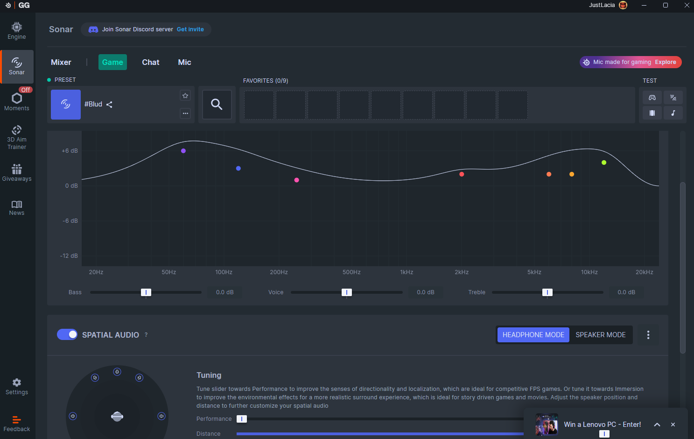Select the side right speaker on the spatial dial
The width and height of the screenshot is (694, 439).
point(161,416)
